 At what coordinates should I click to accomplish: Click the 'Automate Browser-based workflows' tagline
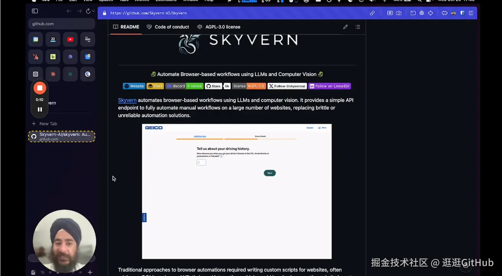click(x=237, y=74)
